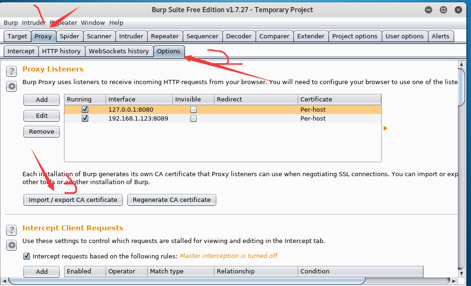Open Intercept Client Requests gear menu
This screenshot has height=286, width=471.
11,245
